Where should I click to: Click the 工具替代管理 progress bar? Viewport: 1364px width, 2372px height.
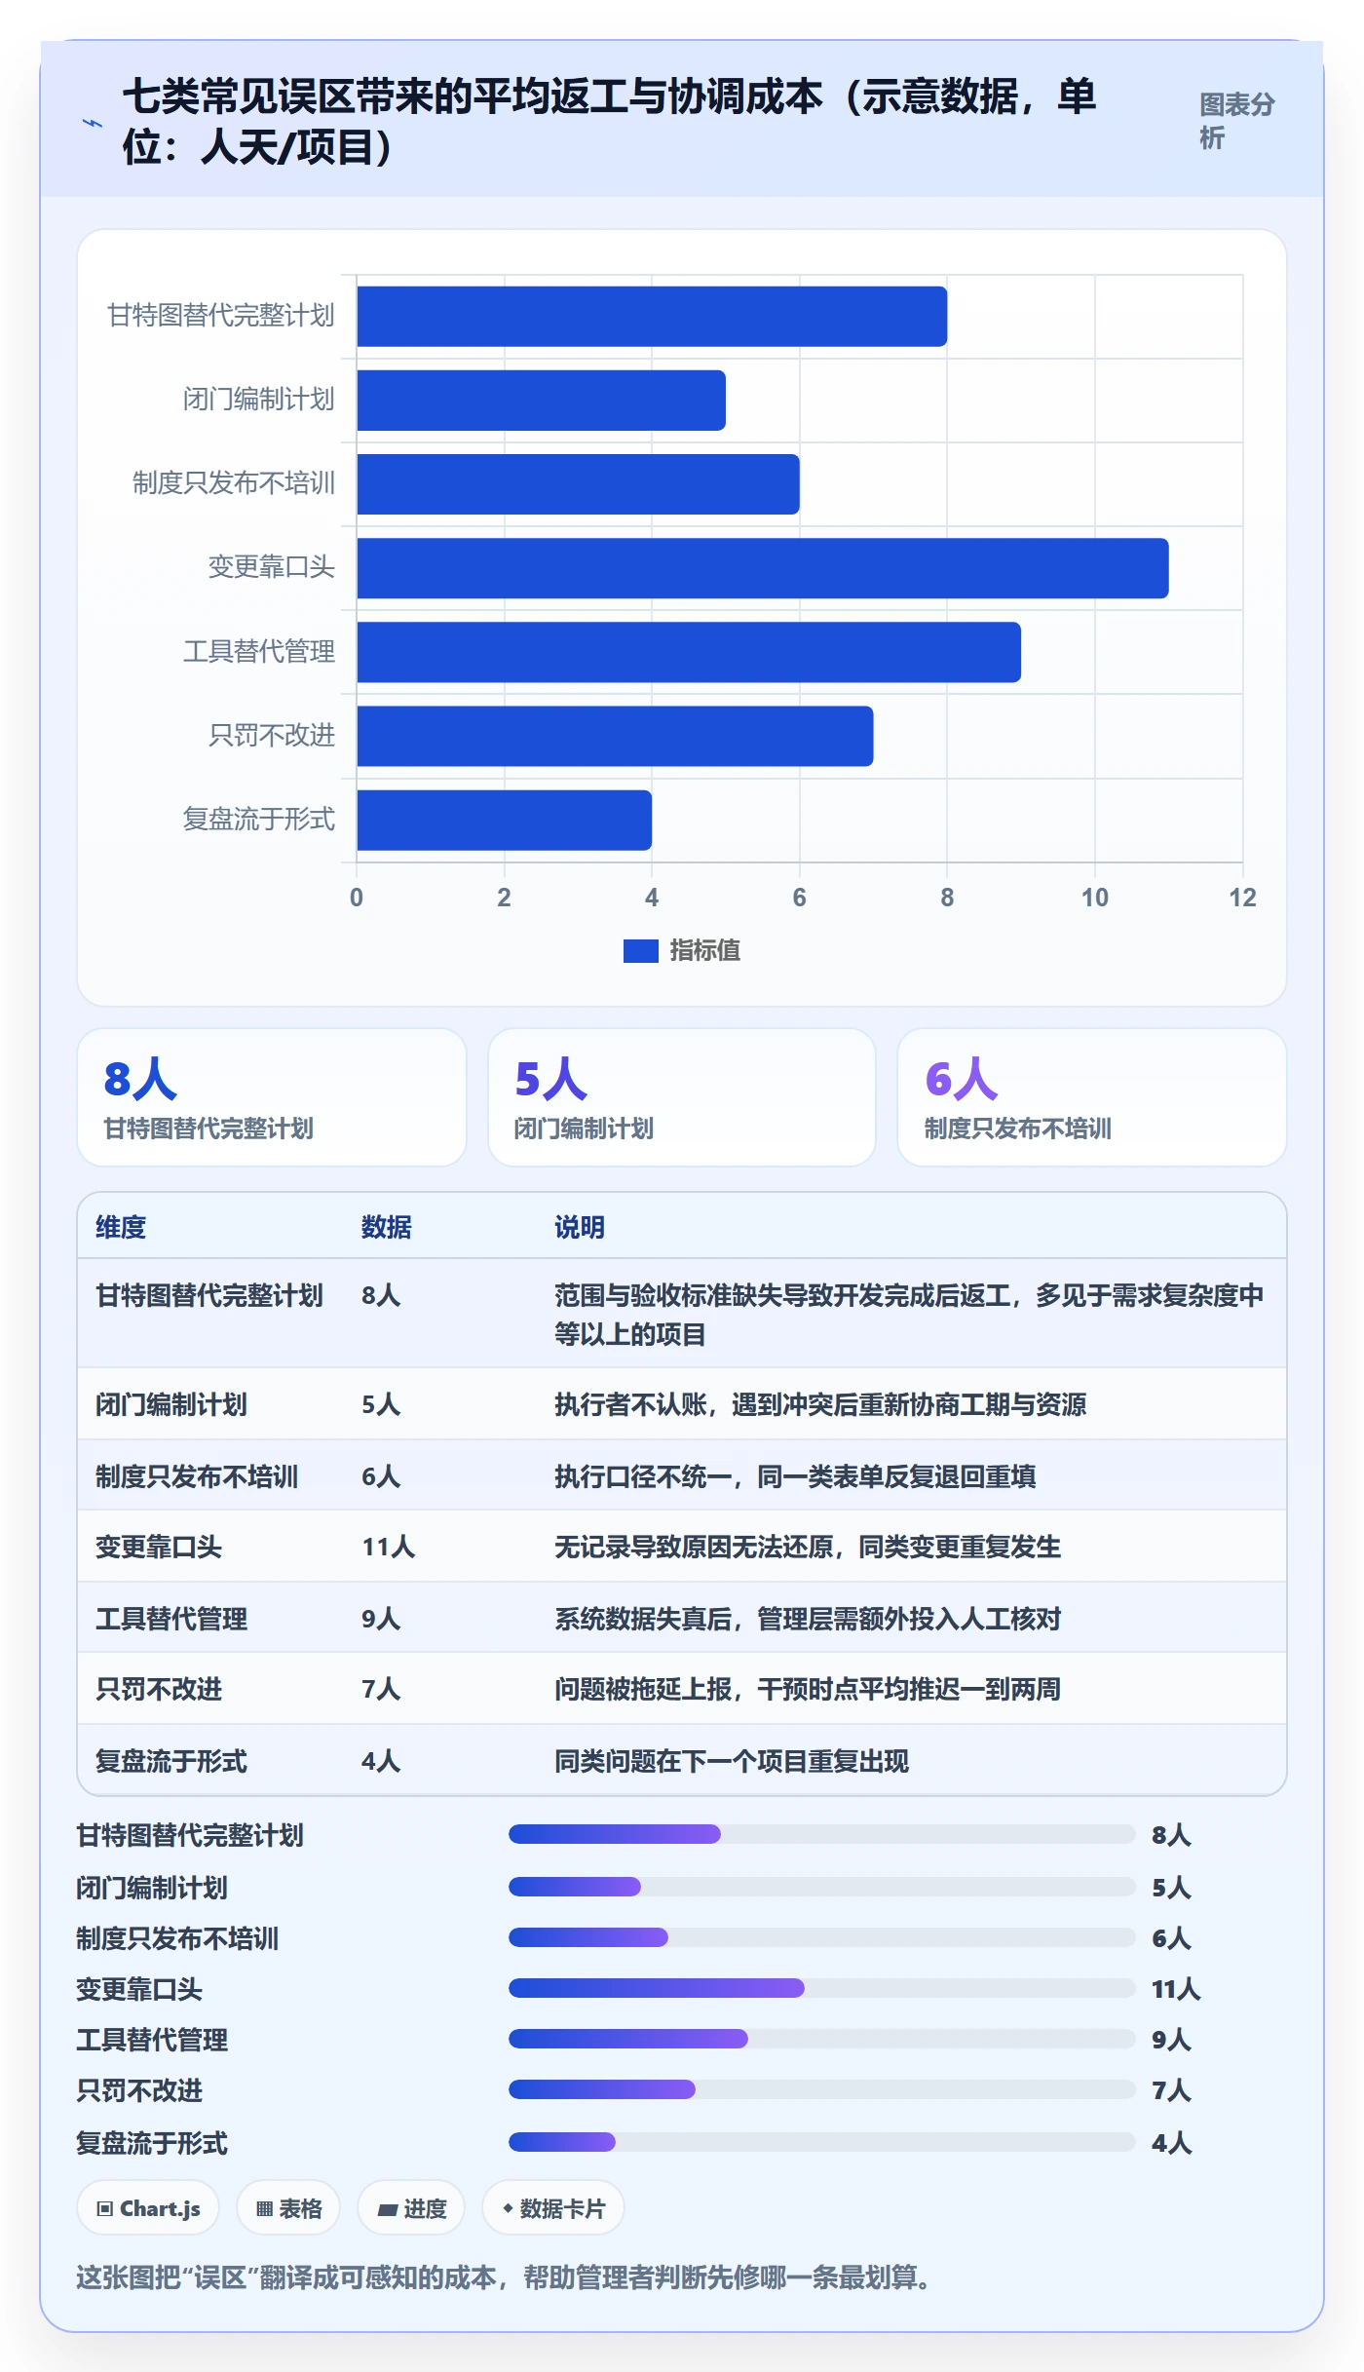pos(822,2039)
